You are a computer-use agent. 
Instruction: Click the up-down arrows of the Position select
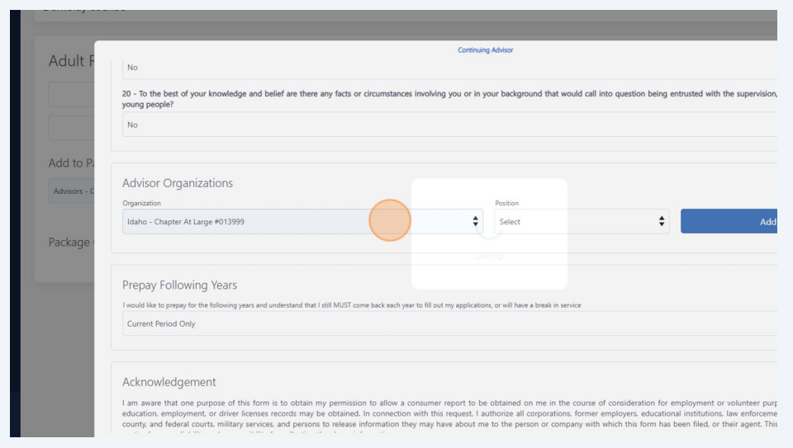click(662, 221)
